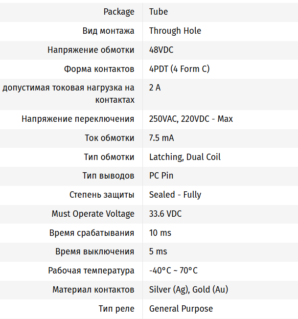The height and width of the screenshot is (319, 298).
Task: Select the "48VDC" coil voltage value
Action: [161, 50]
